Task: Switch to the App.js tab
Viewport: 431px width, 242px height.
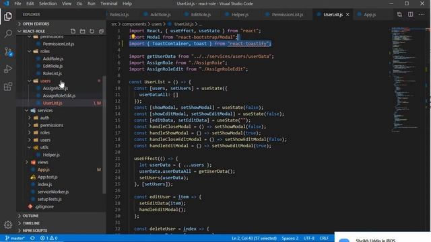Action: [x=370, y=15]
